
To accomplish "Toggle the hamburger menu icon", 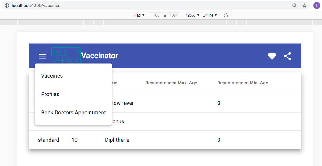I will click(42, 56).
